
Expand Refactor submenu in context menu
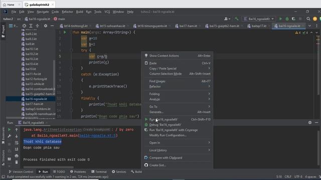178,86
